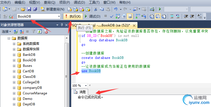Click the Save All icon
211x107 pixels.
point(35,9)
